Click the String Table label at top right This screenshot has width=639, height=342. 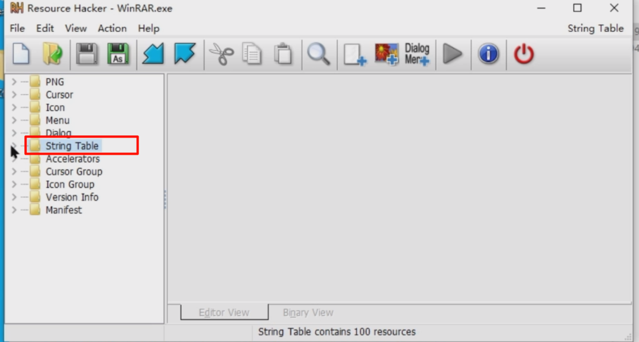pyautogui.click(x=595, y=28)
